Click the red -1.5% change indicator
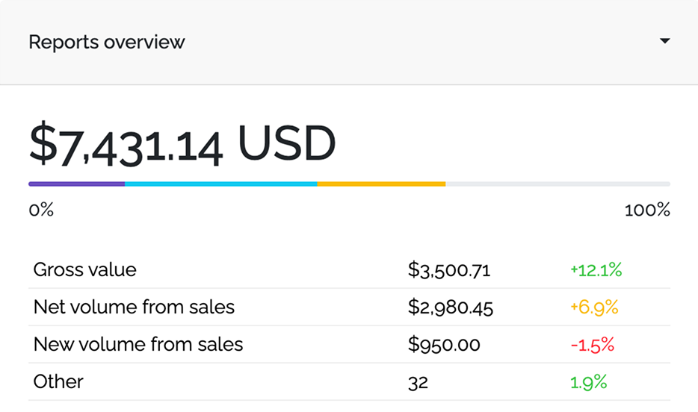Screen dimensions: 698x412 click(592, 345)
